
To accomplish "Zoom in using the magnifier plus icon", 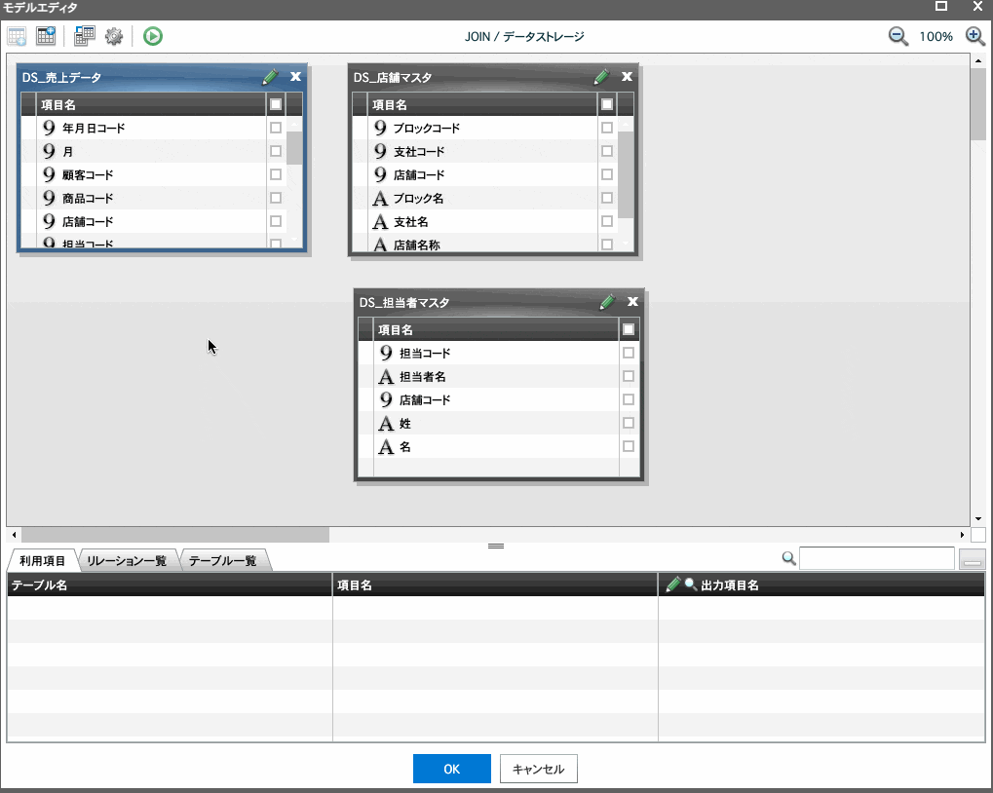I will pyautogui.click(x=975, y=36).
